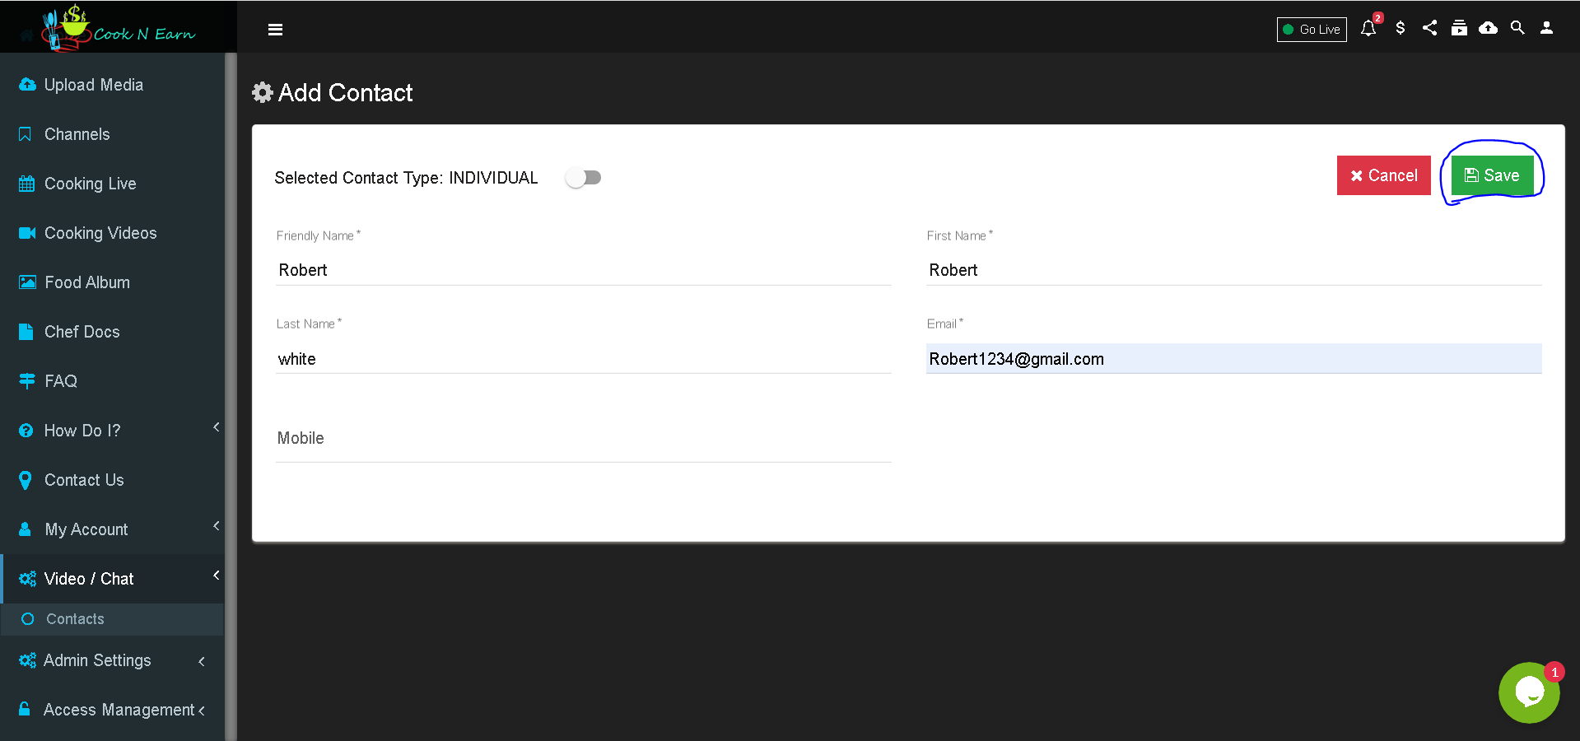Click the Cooking Videos camera icon
Image resolution: width=1580 pixels, height=741 pixels.
click(27, 233)
